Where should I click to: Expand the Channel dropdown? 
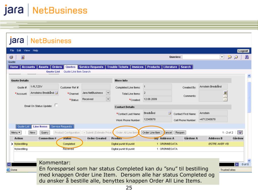(108, 93)
